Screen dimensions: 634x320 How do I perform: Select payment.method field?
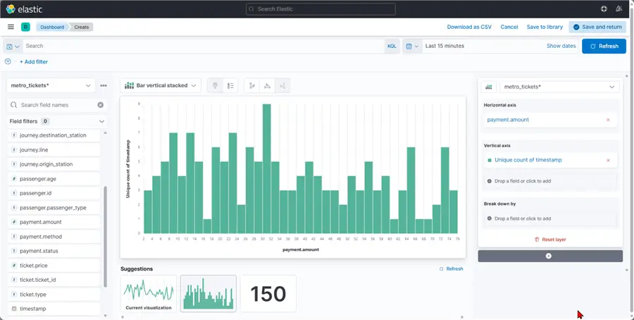pyautogui.click(x=54, y=237)
